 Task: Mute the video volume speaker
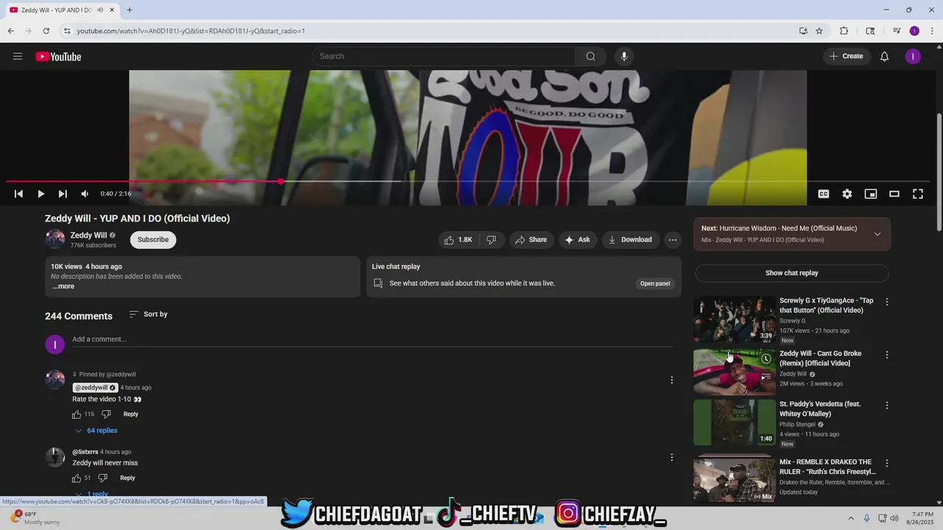85,194
